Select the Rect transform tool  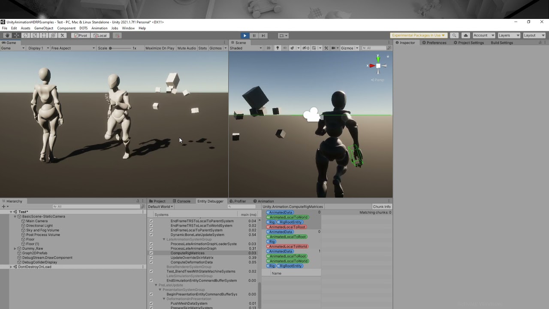(44, 36)
